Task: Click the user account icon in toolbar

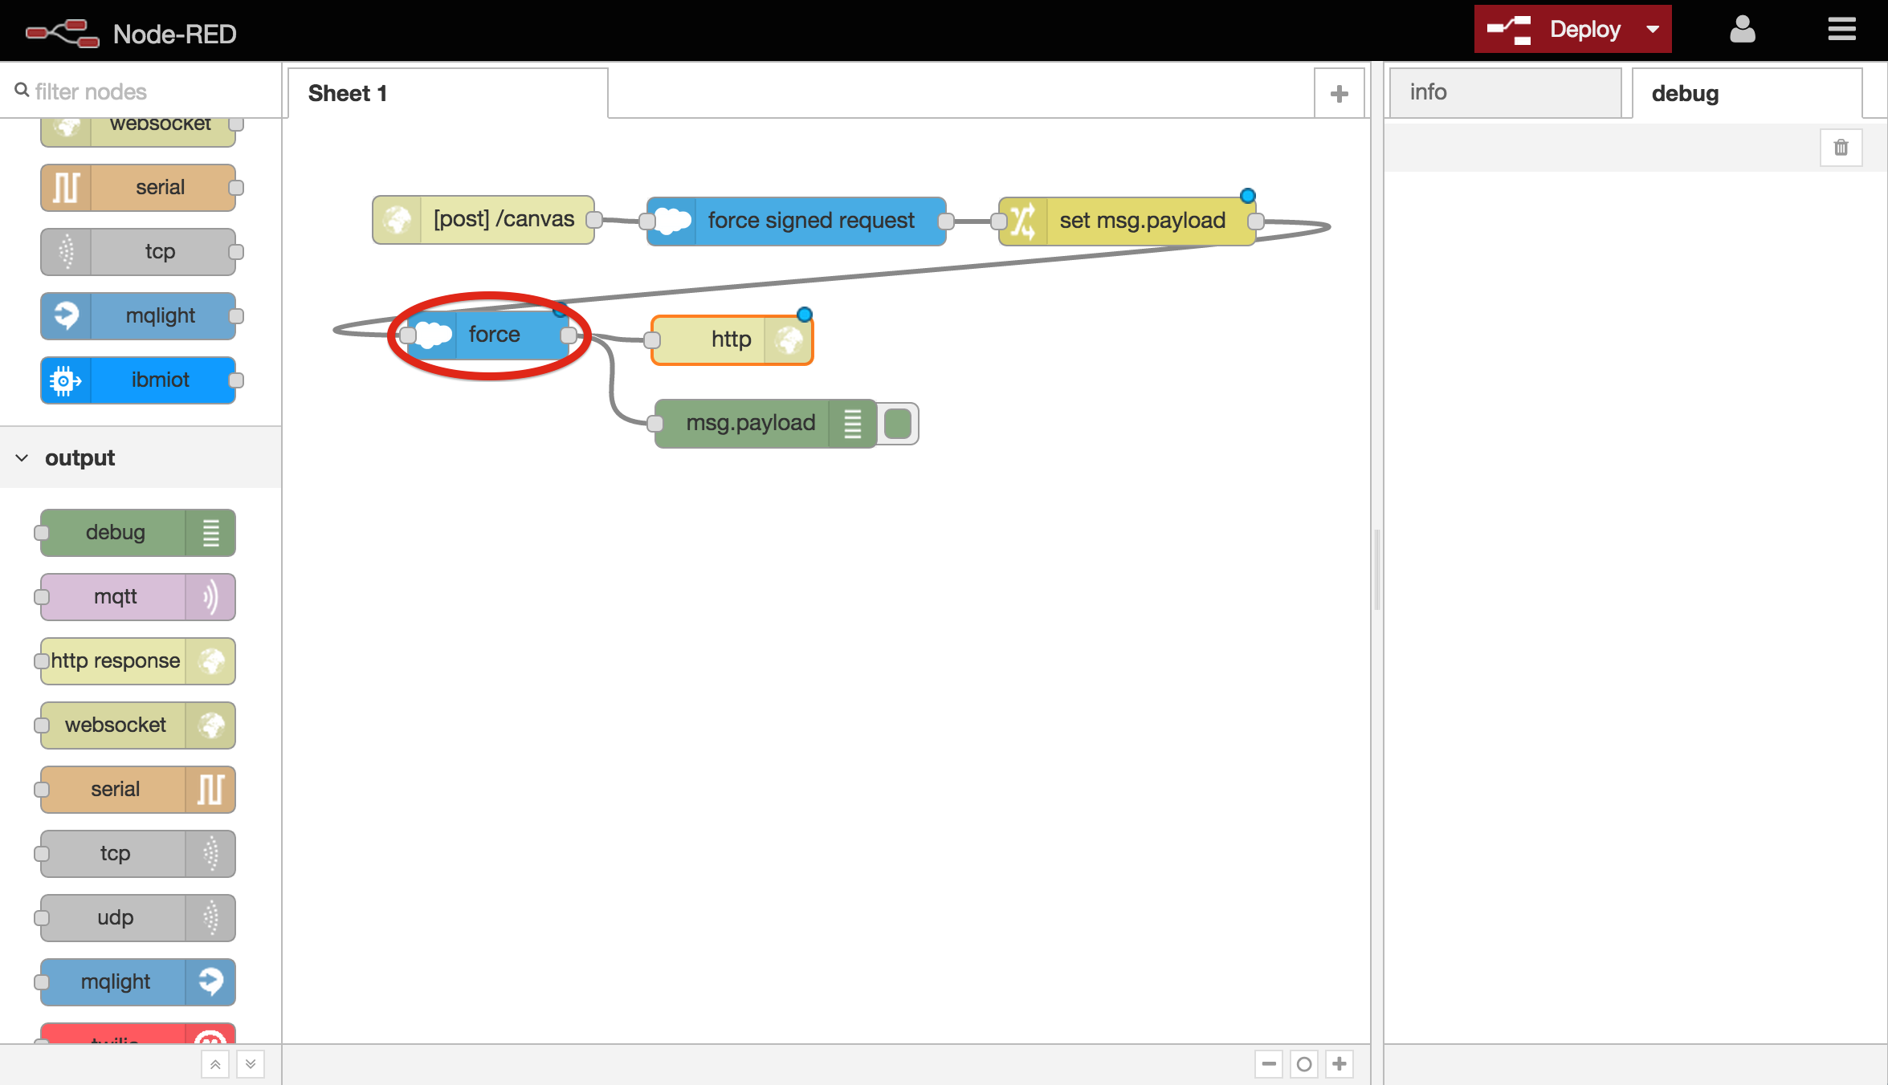Action: point(1742,29)
